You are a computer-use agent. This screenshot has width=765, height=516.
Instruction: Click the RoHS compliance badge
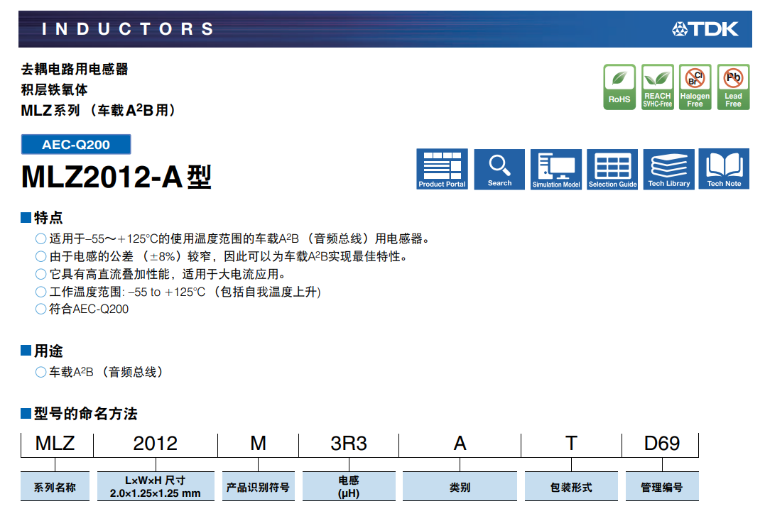[619, 87]
